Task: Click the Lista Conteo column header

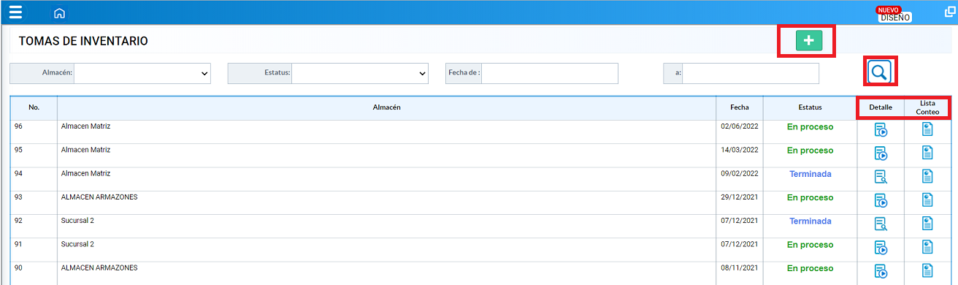Action: [x=927, y=107]
